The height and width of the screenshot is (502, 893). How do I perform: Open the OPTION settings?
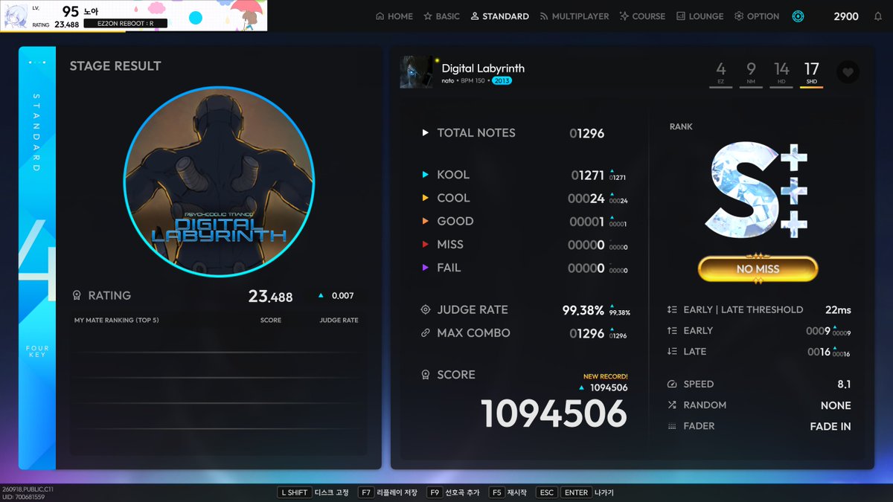(757, 16)
